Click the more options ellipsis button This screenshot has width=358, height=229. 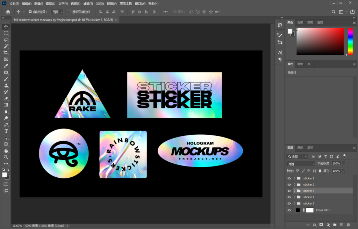point(165,12)
